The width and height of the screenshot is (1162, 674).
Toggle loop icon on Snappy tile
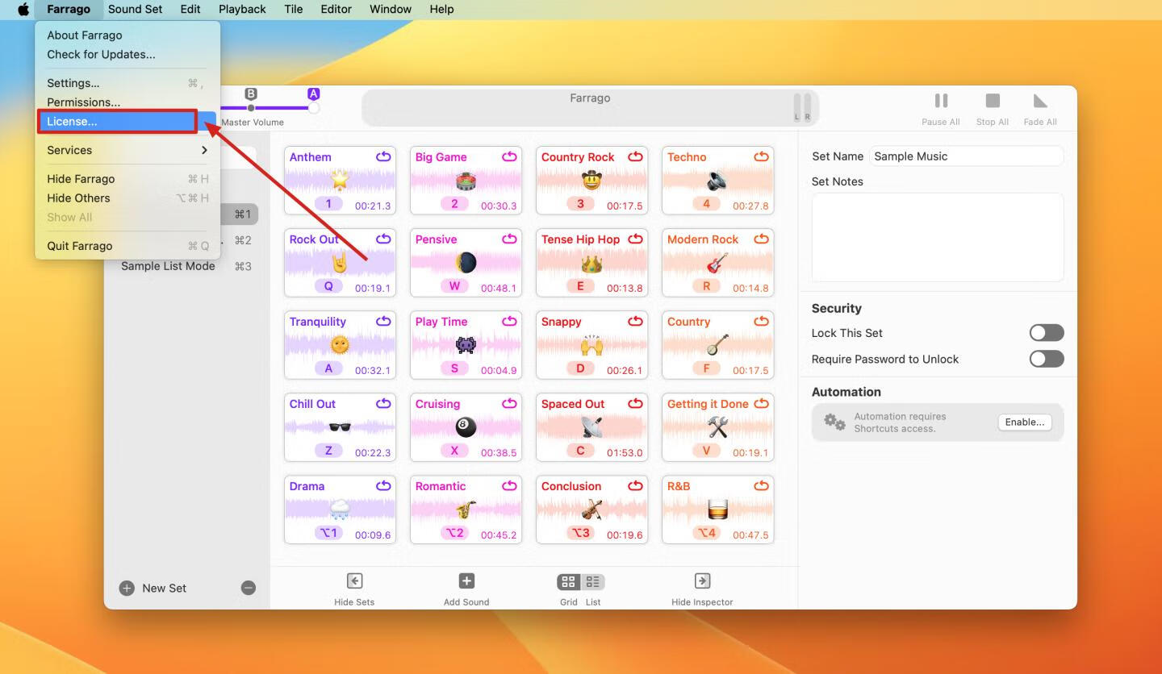pos(635,321)
